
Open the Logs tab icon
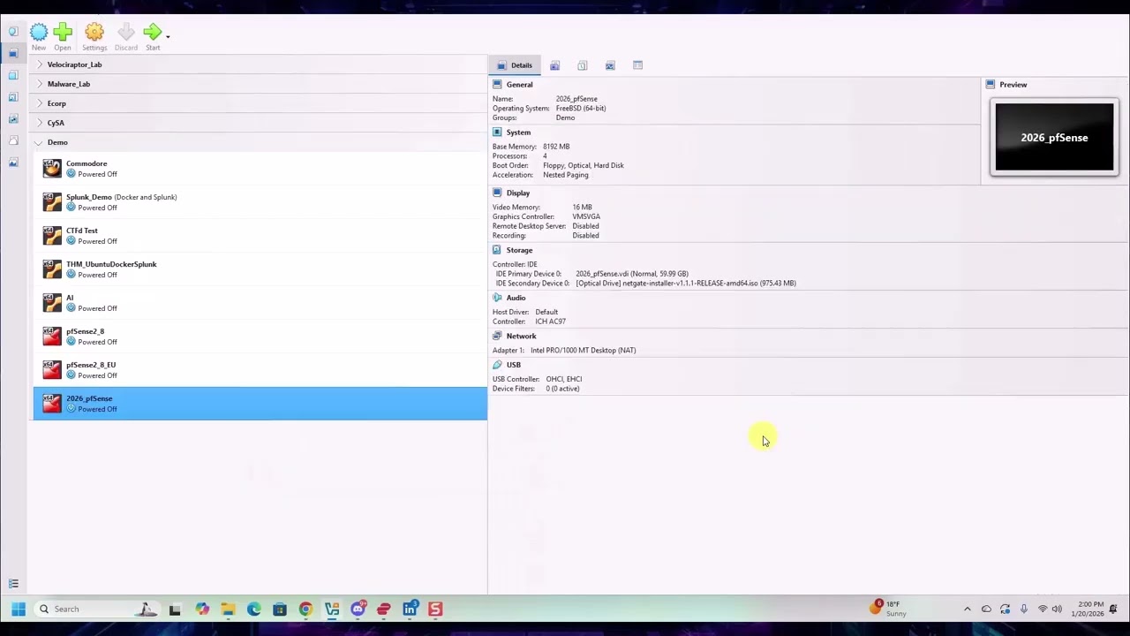[583, 65]
